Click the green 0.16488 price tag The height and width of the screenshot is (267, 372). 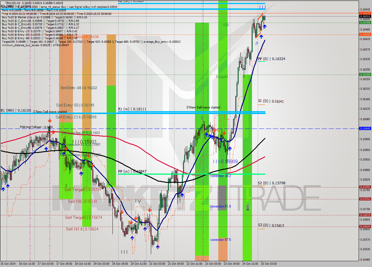365,22
